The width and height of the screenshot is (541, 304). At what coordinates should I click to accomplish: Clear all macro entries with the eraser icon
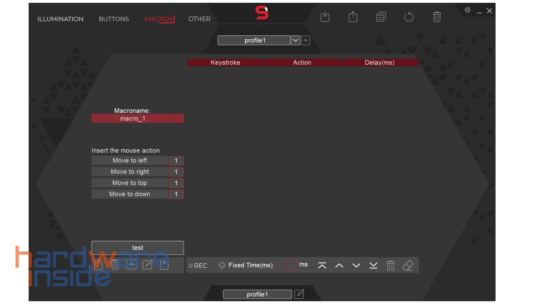tap(408, 265)
